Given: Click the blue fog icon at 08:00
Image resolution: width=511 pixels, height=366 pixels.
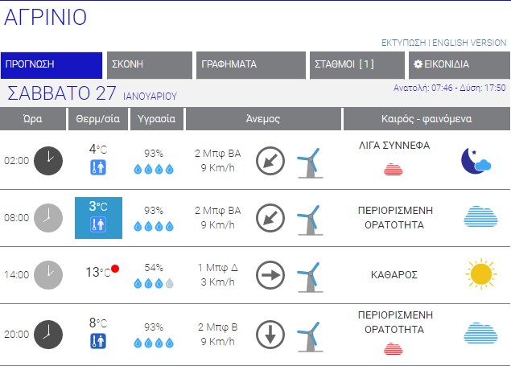Looking at the screenshot, I should pyautogui.click(x=480, y=217).
